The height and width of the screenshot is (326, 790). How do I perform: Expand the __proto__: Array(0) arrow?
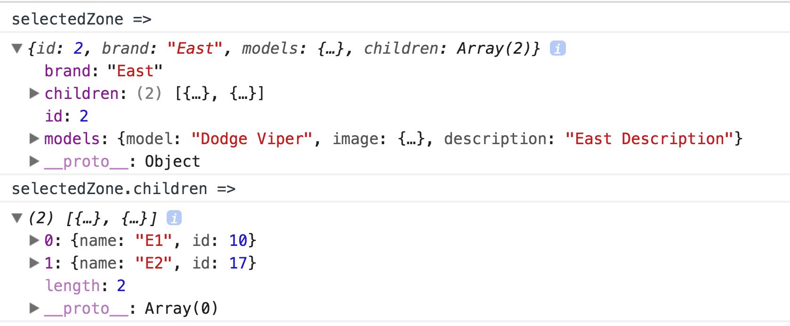coord(34,309)
